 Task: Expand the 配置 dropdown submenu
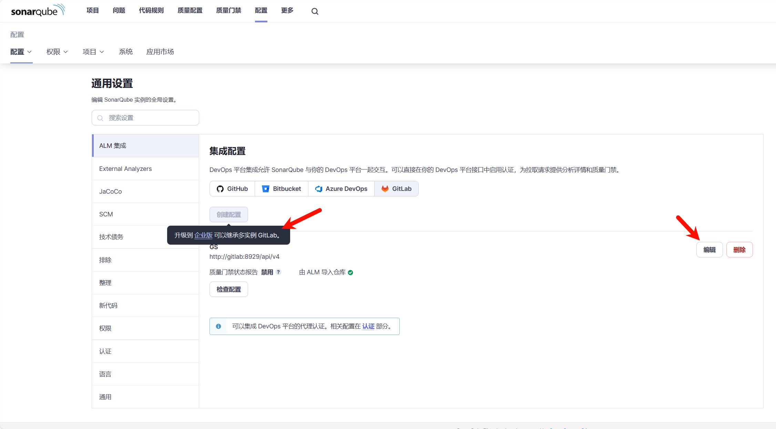tap(21, 52)
